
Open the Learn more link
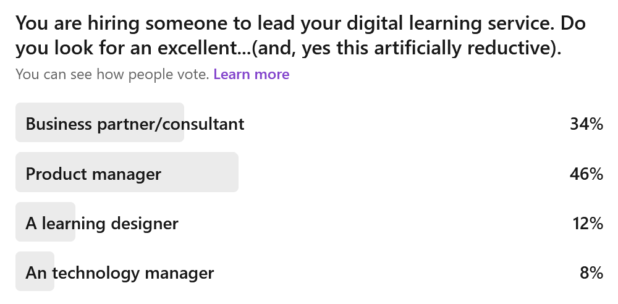(x=252, y=74)
